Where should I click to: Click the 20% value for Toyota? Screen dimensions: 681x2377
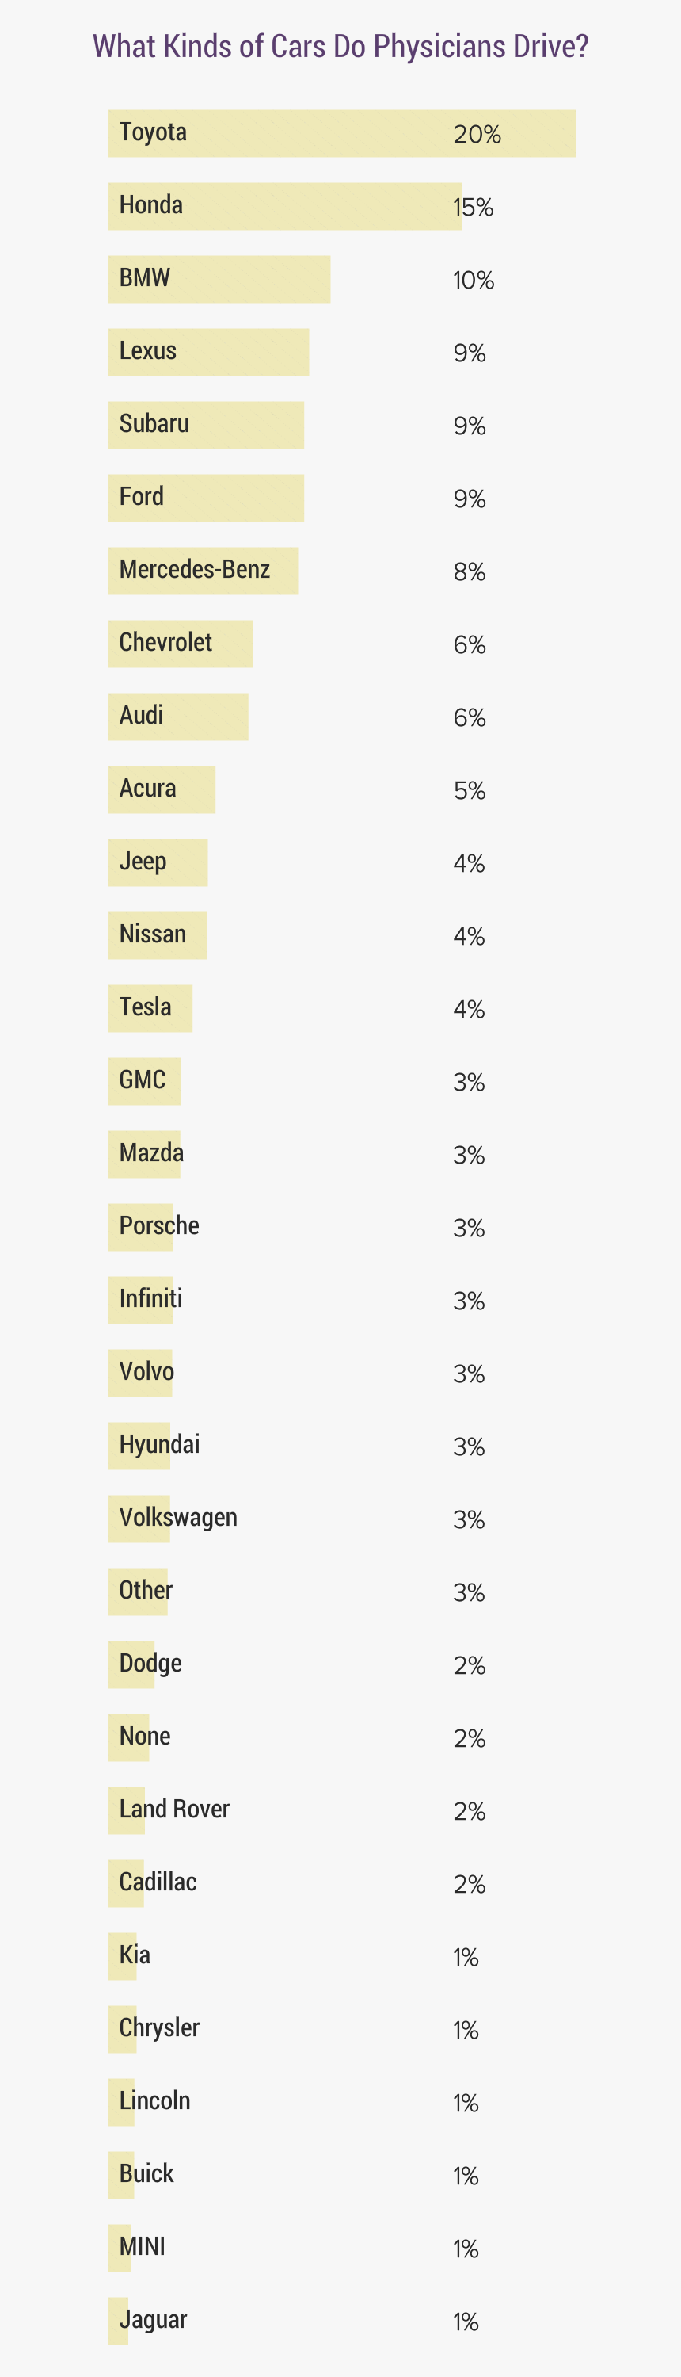[477, 135]
